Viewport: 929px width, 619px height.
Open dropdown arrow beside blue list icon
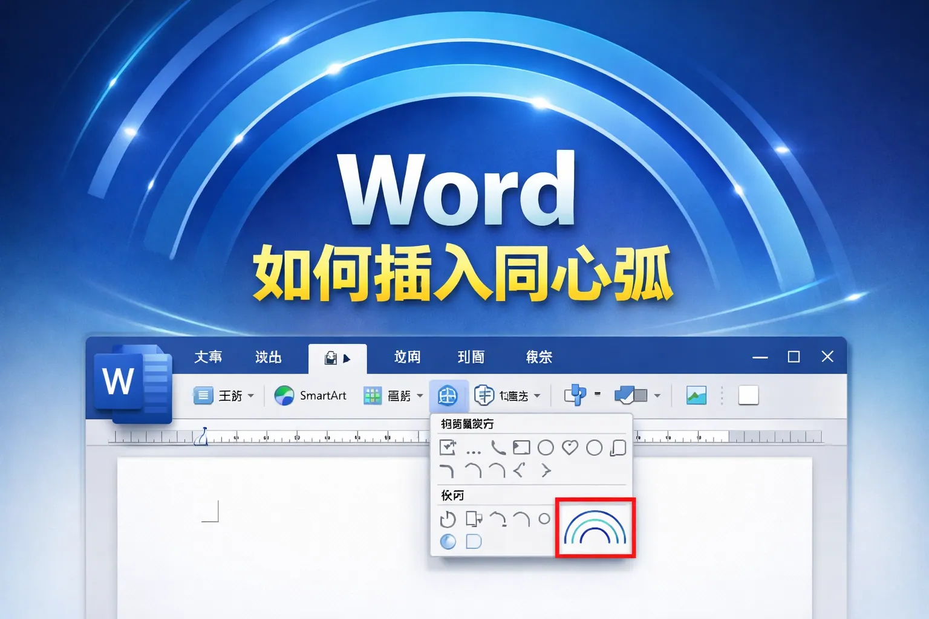click(x=251, y=396)
